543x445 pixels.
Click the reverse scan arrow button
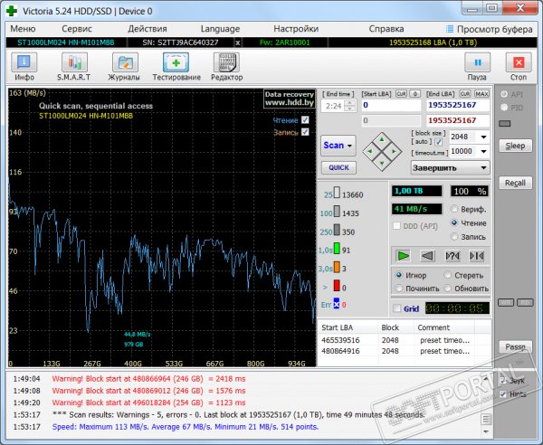point(428,256)
